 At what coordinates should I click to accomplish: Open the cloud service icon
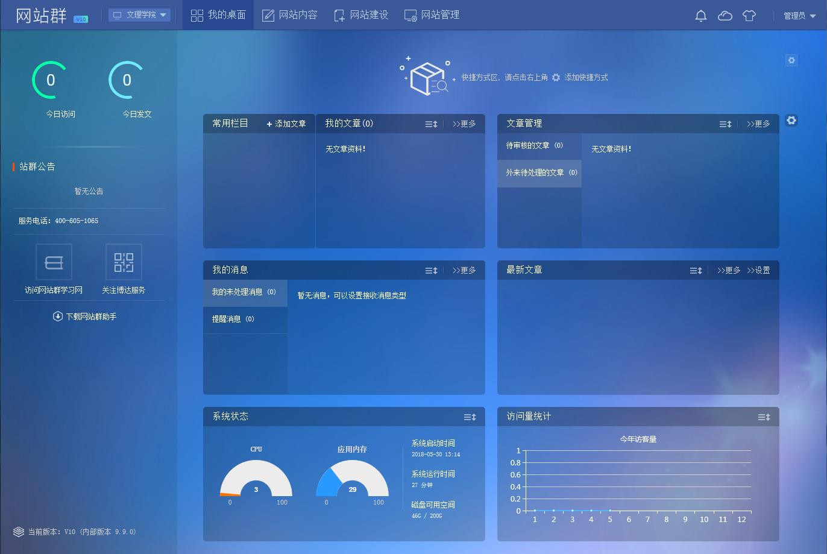[725, 16]
